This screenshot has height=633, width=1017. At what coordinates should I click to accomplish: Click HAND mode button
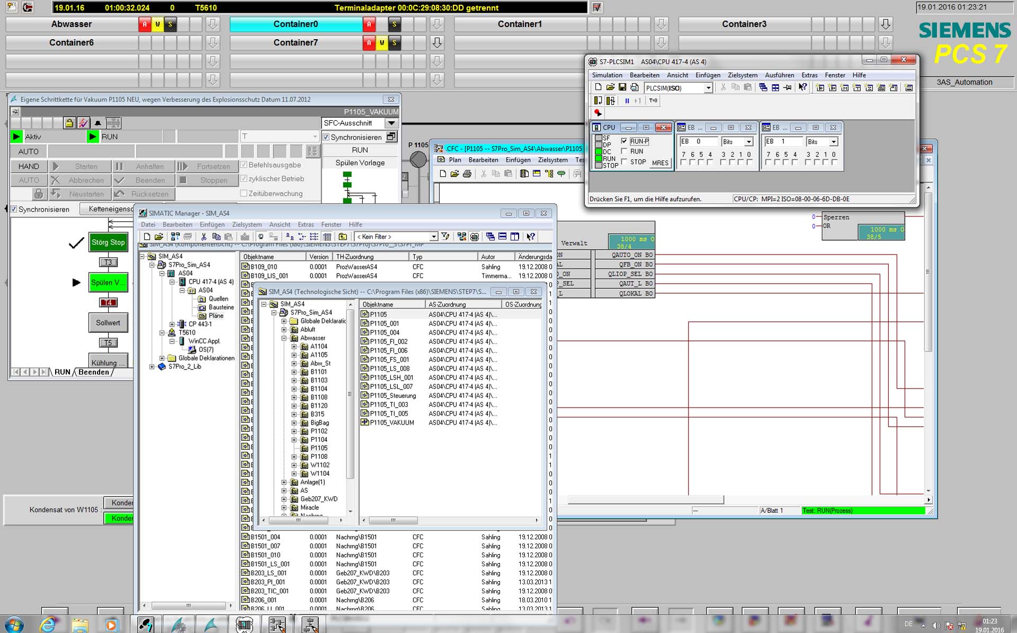pyautogui.click(x=29, y=166)
